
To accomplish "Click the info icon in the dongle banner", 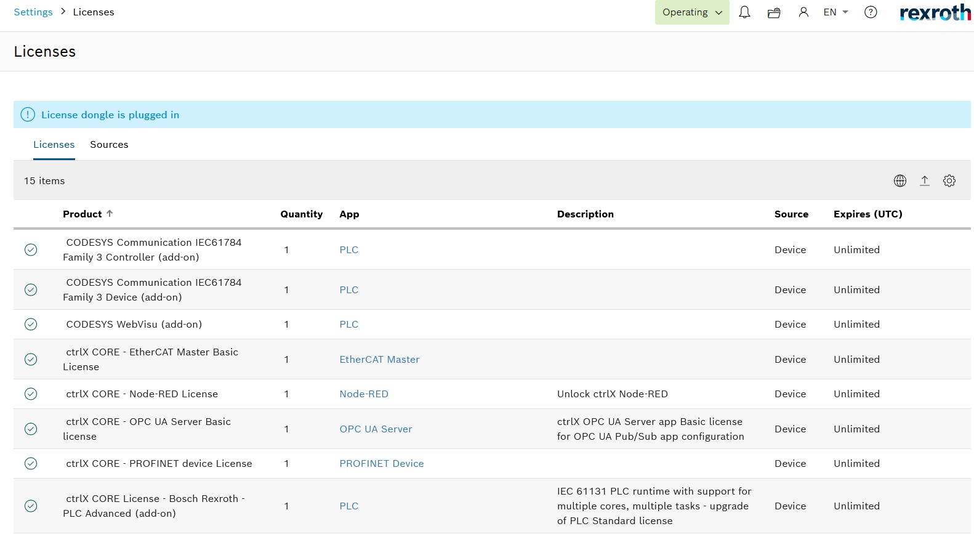I will (x=28, y=115).
